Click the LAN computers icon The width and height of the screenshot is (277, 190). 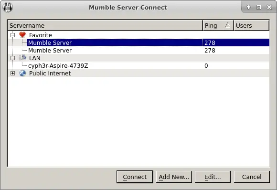pyautogui.click(x=22, y=58)
